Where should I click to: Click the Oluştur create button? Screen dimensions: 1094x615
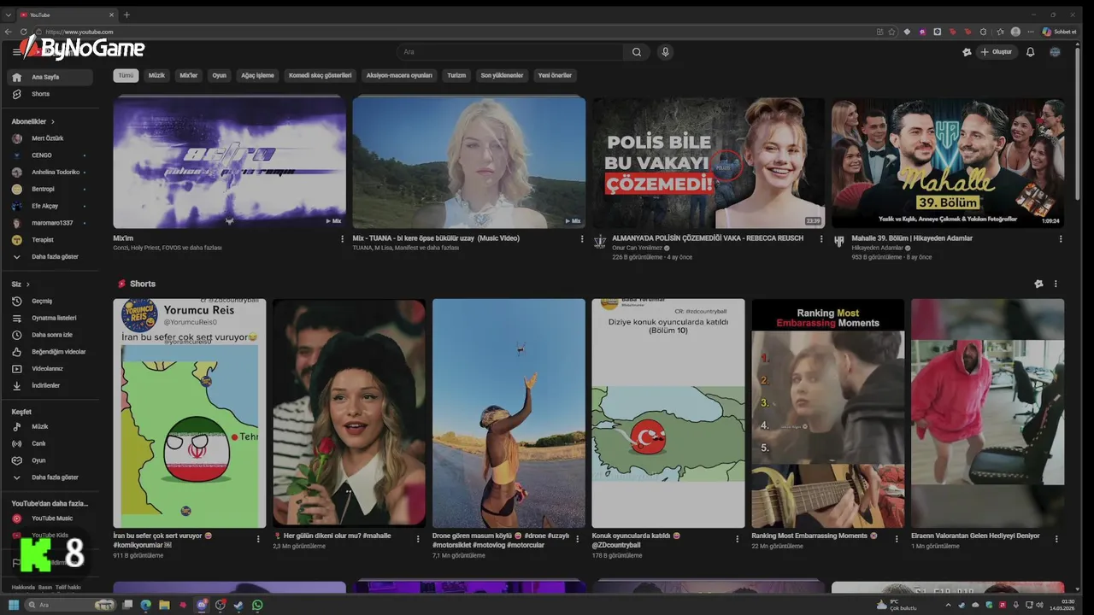coord(996,52)
